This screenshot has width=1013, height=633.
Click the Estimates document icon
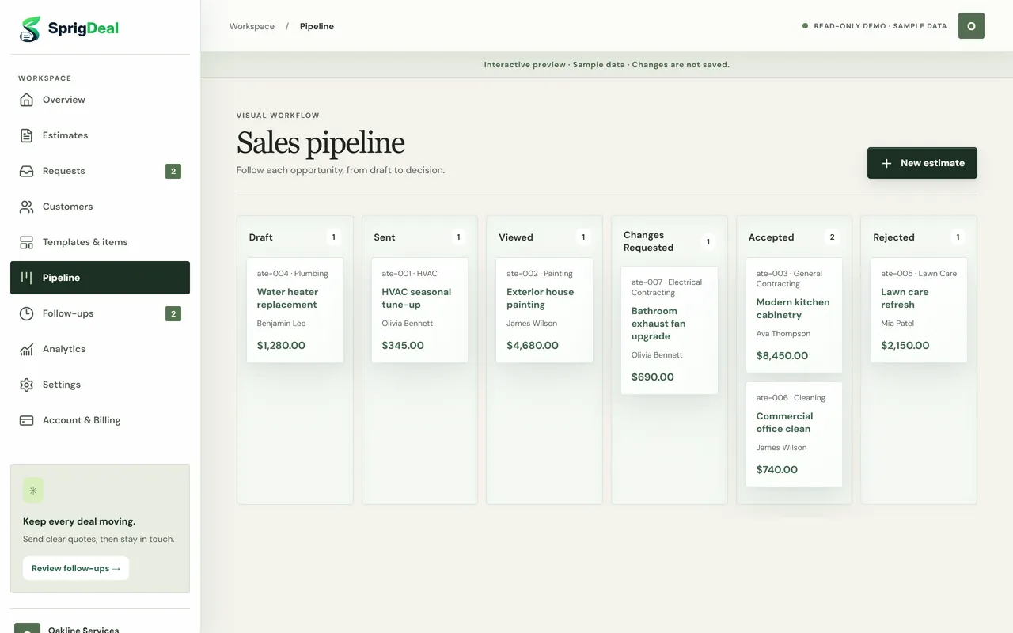(27, 135)
